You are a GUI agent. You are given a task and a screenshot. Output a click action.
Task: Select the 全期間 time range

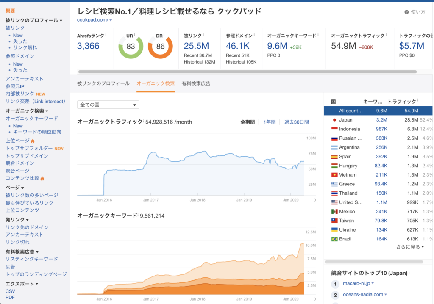248,122
